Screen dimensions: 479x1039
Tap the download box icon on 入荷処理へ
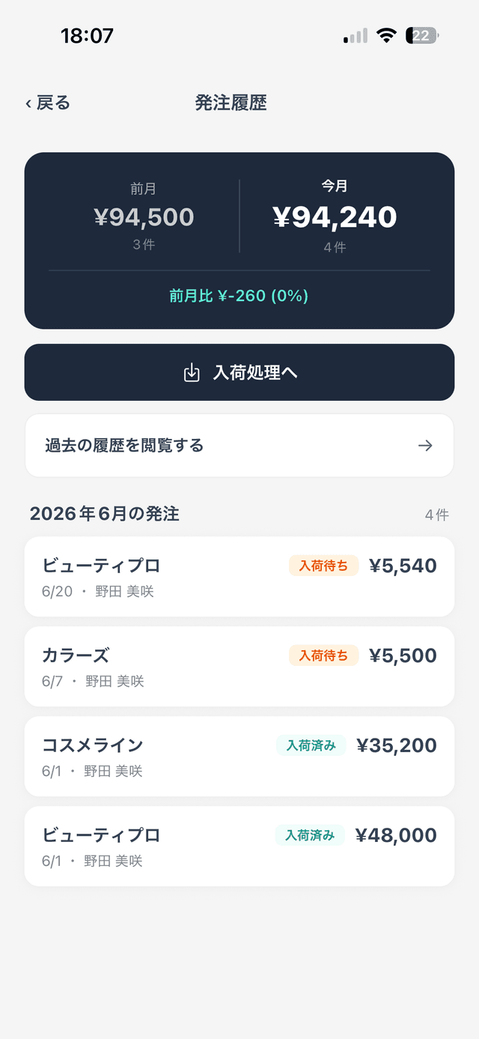click(x=192, y=372)
